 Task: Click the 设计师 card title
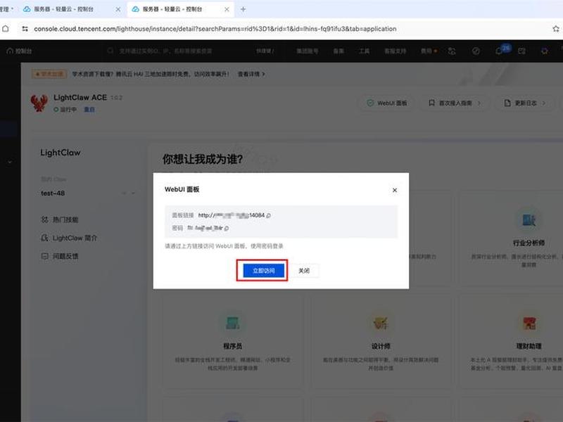click(381, 346)
